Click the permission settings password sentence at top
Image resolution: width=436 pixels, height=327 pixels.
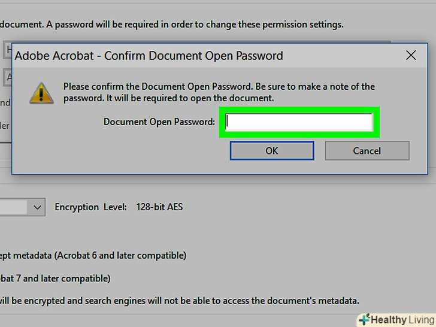coord(171,25)
